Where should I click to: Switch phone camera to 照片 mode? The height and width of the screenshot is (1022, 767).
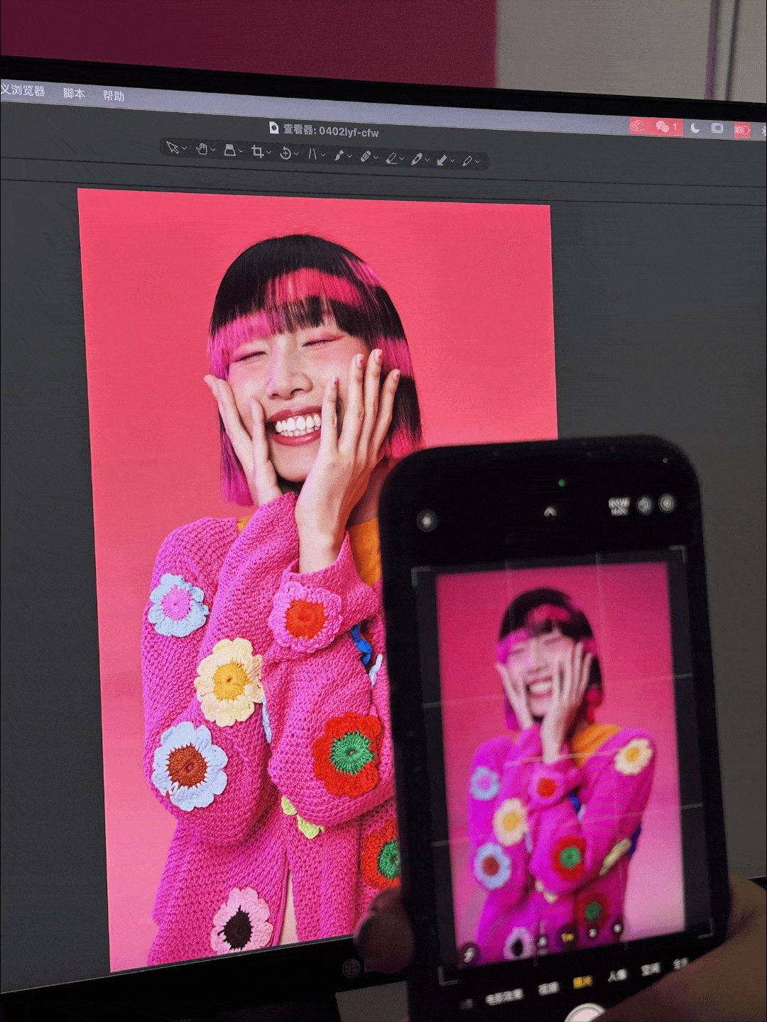pyautogui.click(x=582, y=982)
